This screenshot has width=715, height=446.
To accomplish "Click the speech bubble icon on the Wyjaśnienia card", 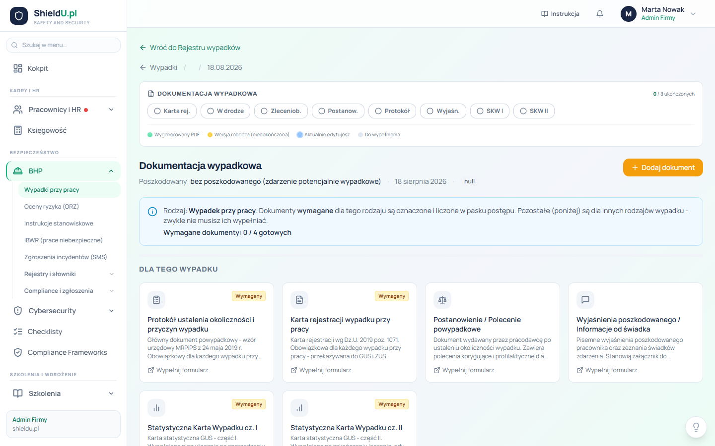I will 585,300.
